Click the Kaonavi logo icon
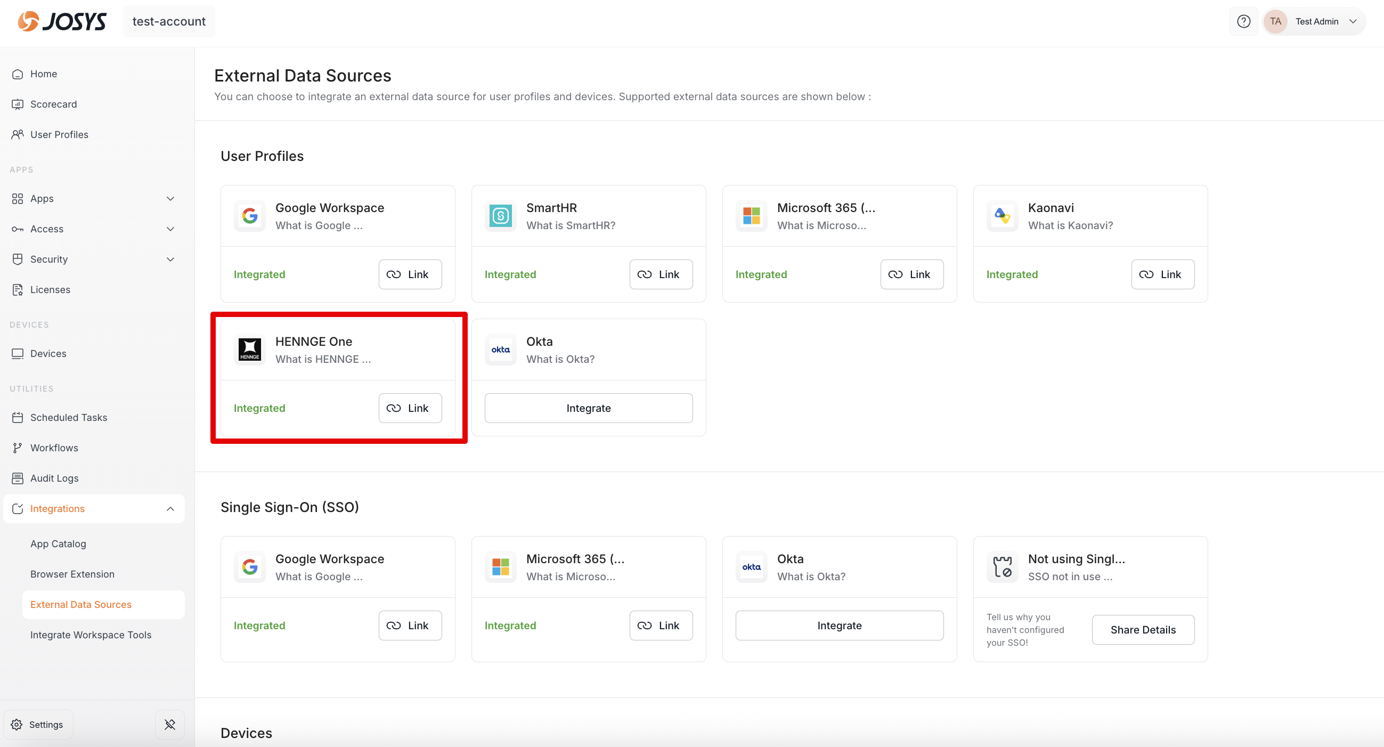Image resolution: width=1384 pixels, height=747 pixels. point(1002,216)
